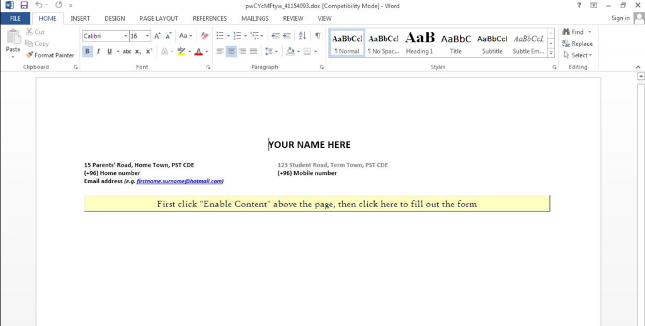Follow the firstname.surname@hotmail.com email link
The image size is (645, 326).
pos(180,181)
